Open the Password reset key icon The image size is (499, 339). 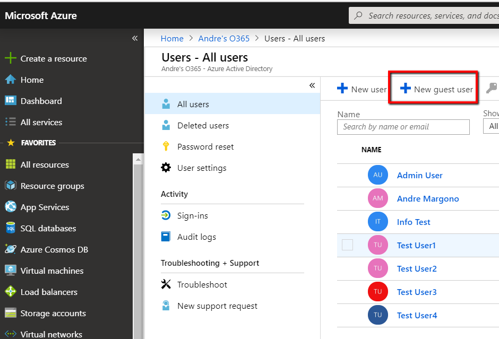point(166,146)
